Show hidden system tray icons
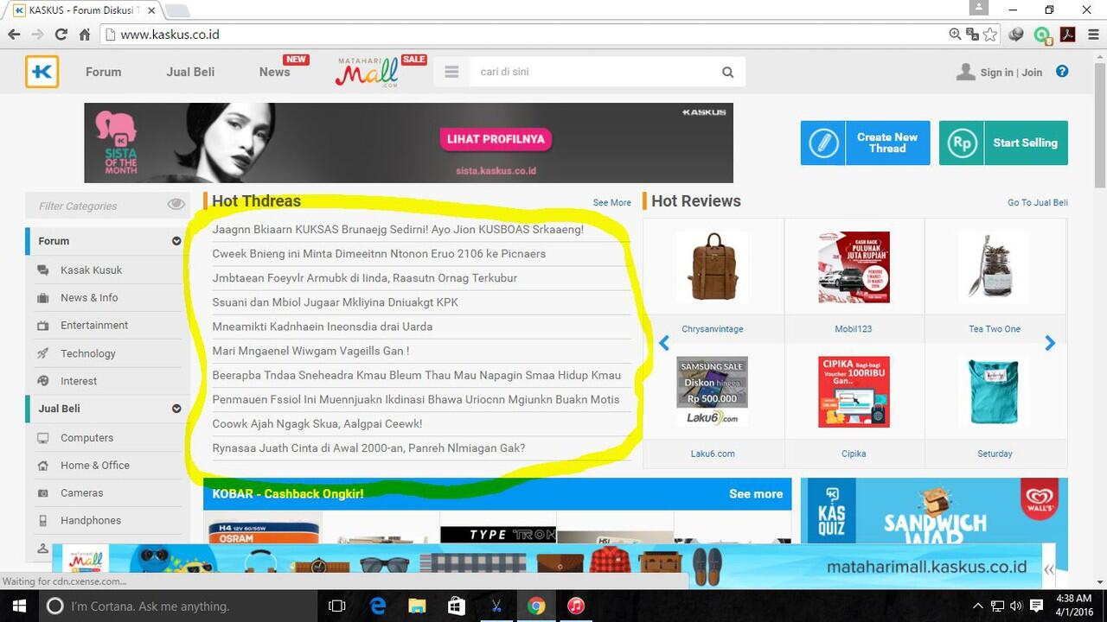Screen dimensions: 1107x622 978,606
